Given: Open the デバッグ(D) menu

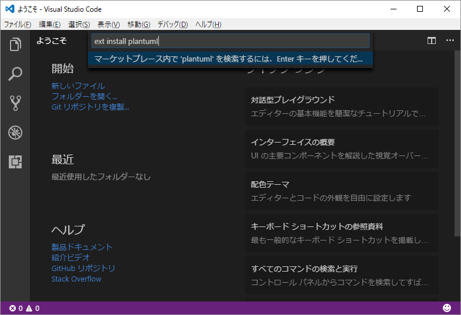Looking at the screenshot, I should [172, 25].
